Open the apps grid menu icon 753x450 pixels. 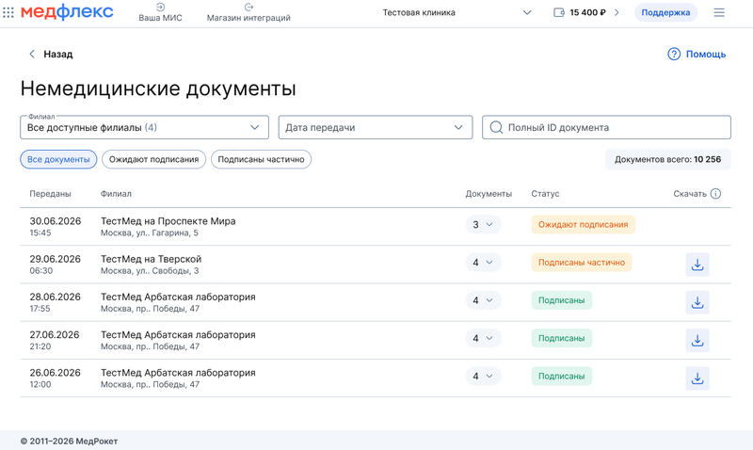[8, 12]
